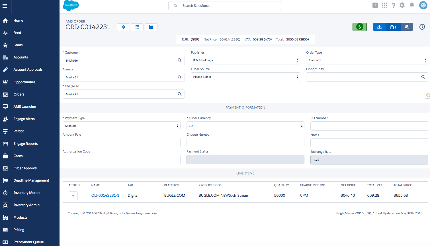Click the Search Salesforce field
This screenshot has height=246, width=430.
[x=225, y=6]
